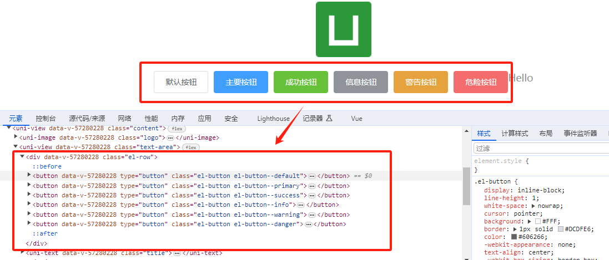Open the Vue devtools tab
The width and height of the screenshot is (609, 260).
click(x=356, y=119)
